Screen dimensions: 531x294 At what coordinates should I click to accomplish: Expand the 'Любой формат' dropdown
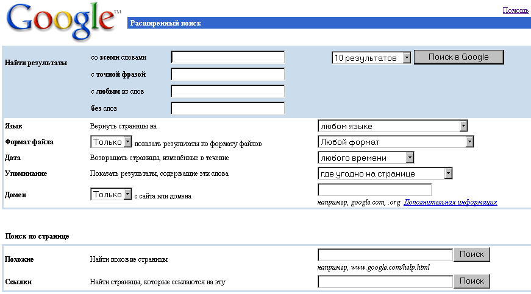point(396,142)
